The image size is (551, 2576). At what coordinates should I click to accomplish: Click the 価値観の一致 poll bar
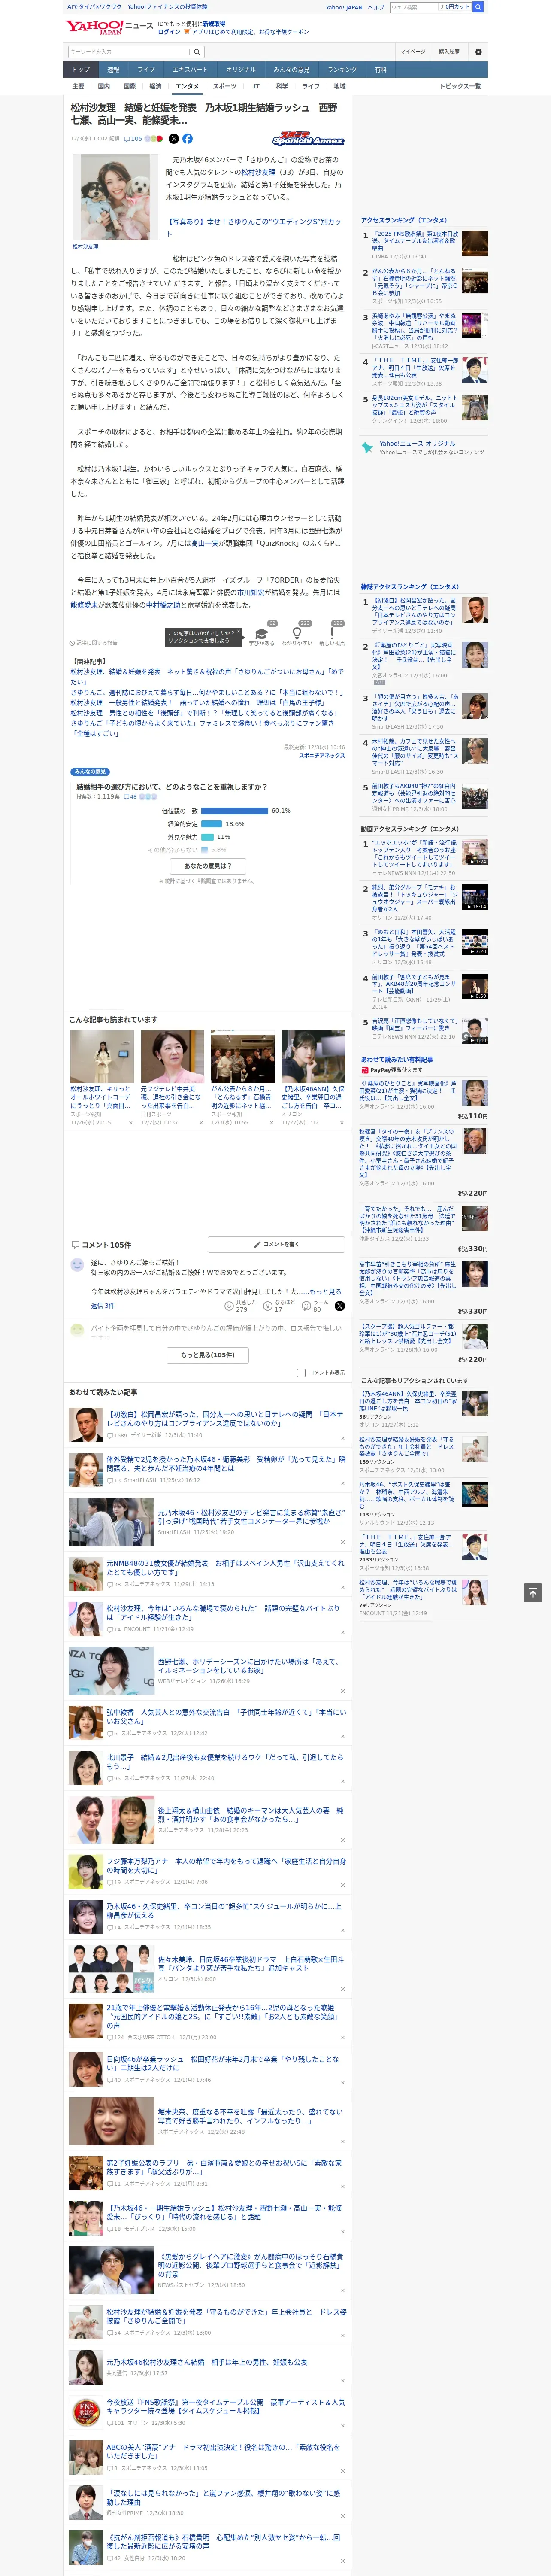pos(235,811)
